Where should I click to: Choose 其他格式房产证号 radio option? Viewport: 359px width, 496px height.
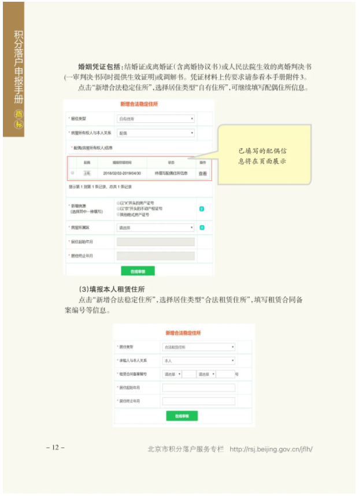click(119, 214)
